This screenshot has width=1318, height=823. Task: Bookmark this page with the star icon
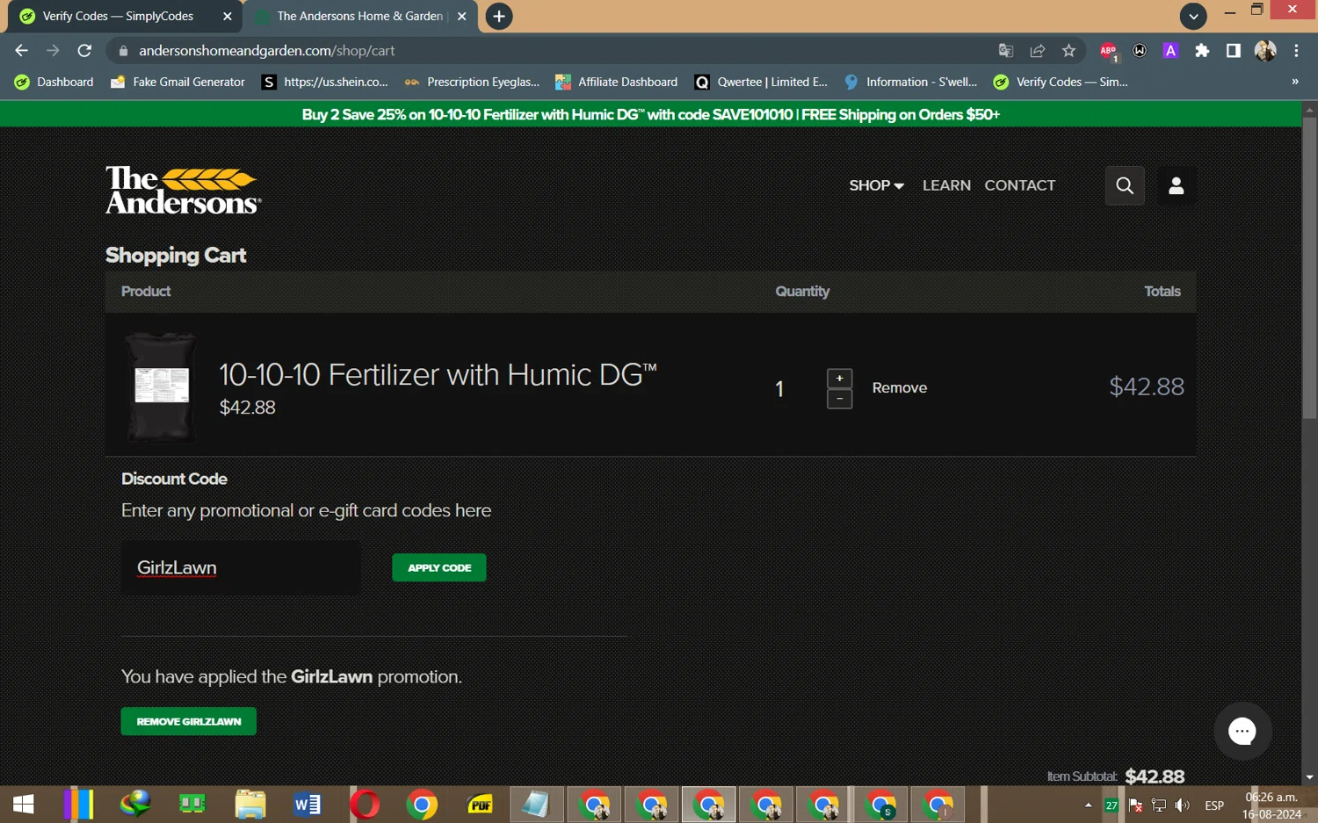pos(1068,51)
